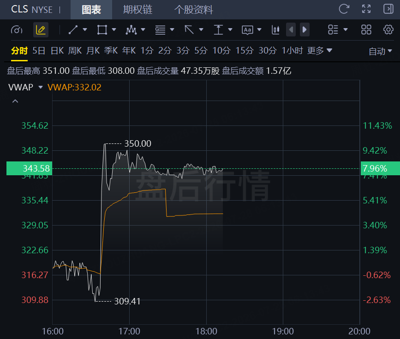Switch to the 期权链 tab
400x339 pixels.
pos(138,10)
